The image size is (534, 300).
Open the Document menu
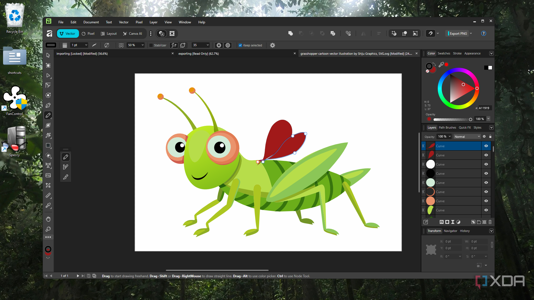click(x=91, y=22)
